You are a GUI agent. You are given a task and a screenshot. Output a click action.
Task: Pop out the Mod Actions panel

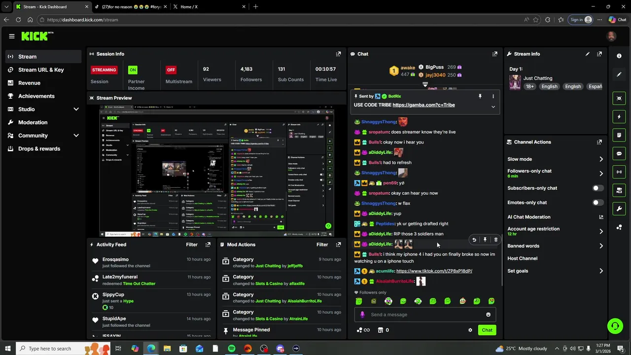click(338, 245)
